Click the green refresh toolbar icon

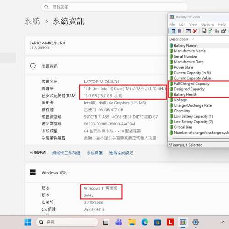pos(210,31)
